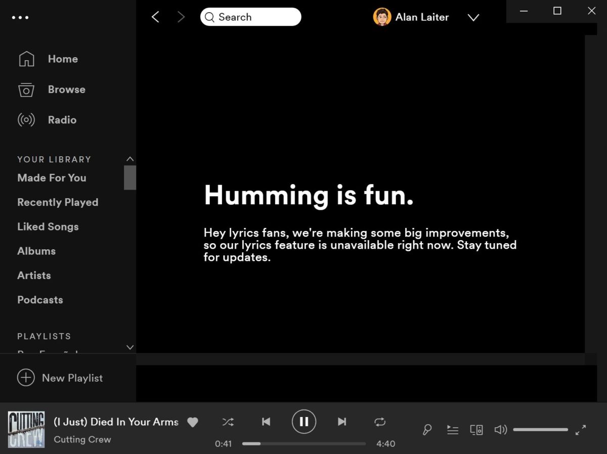Click the sidebar scroll down arrow
Image resolution: width=607 pixels, height=454 pixels.
[x=130, y=347]
